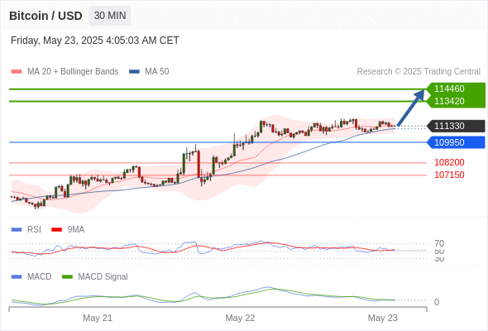Click the Research © 2025 Trading Central credit

point(419,72)
